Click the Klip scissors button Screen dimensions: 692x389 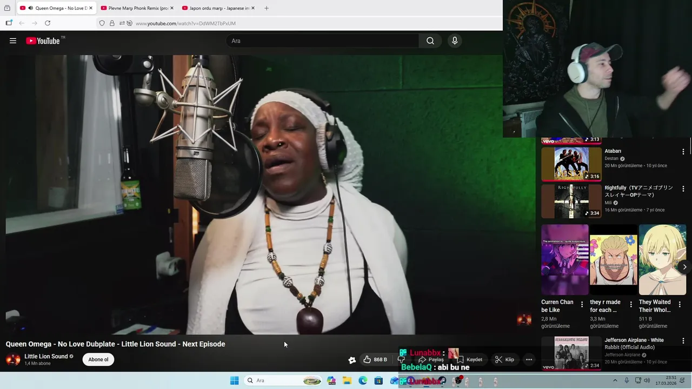pyautogui.click(x=504, y=359)
